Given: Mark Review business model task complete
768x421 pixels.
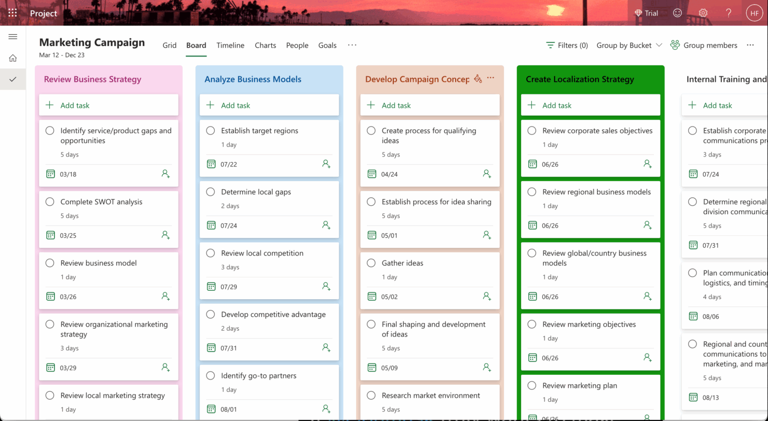Looking at the screenshot, I should (50, 263).
